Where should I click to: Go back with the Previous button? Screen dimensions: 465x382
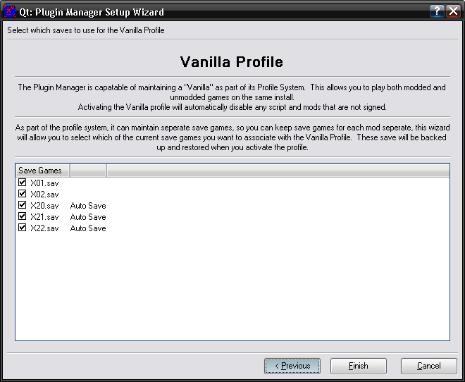(x=292, y=366)
